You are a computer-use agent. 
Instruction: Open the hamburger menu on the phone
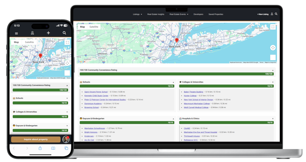pyautogui.click(x=17, y=33)
